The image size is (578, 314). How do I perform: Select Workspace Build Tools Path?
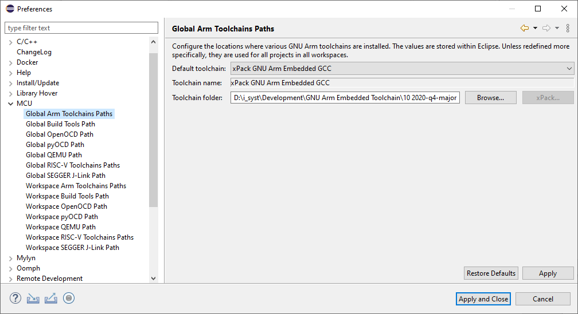[x=67, y=196]
